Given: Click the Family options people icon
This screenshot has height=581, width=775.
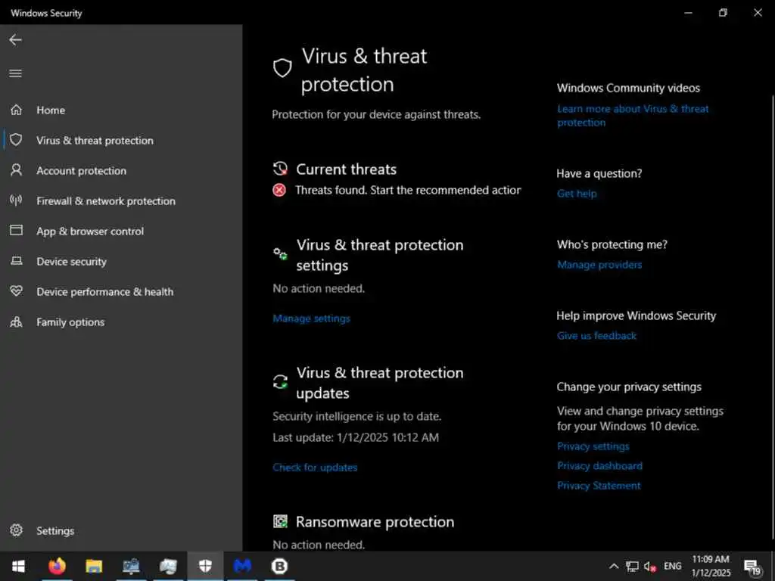Looking at the screenshot, I should pos(17,322).
